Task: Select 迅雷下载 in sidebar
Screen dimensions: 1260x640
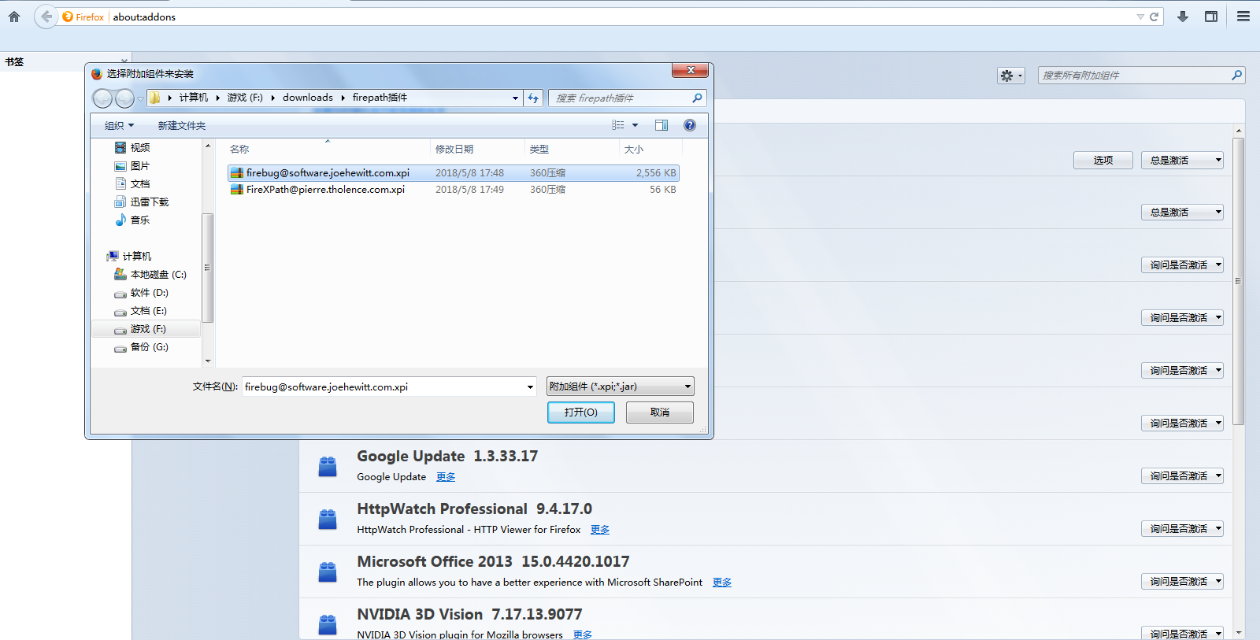Action: click(150, 202)
